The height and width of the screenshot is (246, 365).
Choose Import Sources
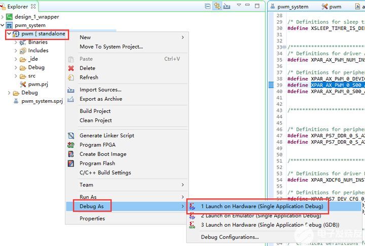[127, 90]
